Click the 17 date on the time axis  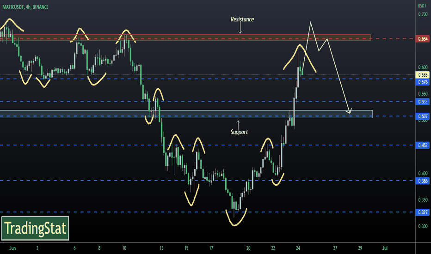tap(211, 248)
